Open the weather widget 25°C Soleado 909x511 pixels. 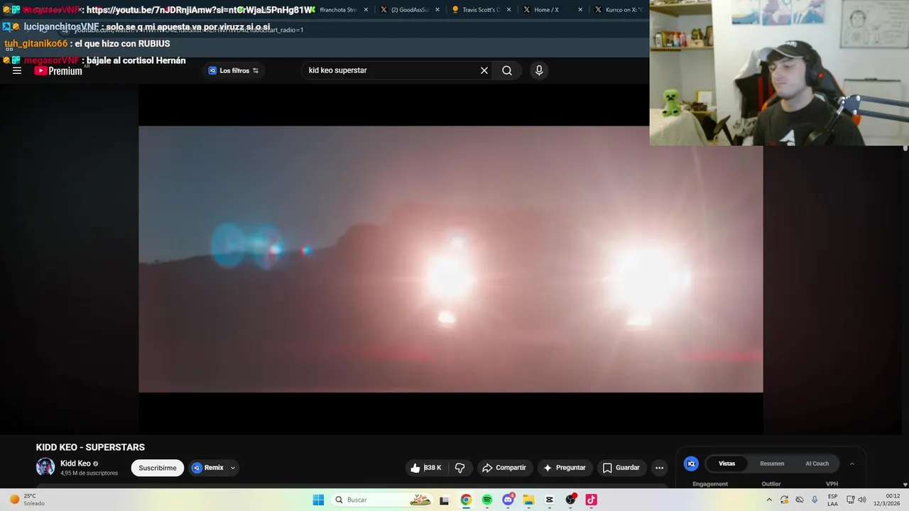click(x=27, y=500)
